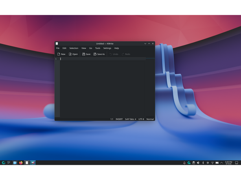Open the Go menu

pos(90,48)
